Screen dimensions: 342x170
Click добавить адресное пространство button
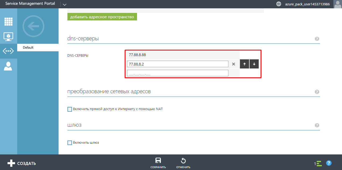click(102, 17)
